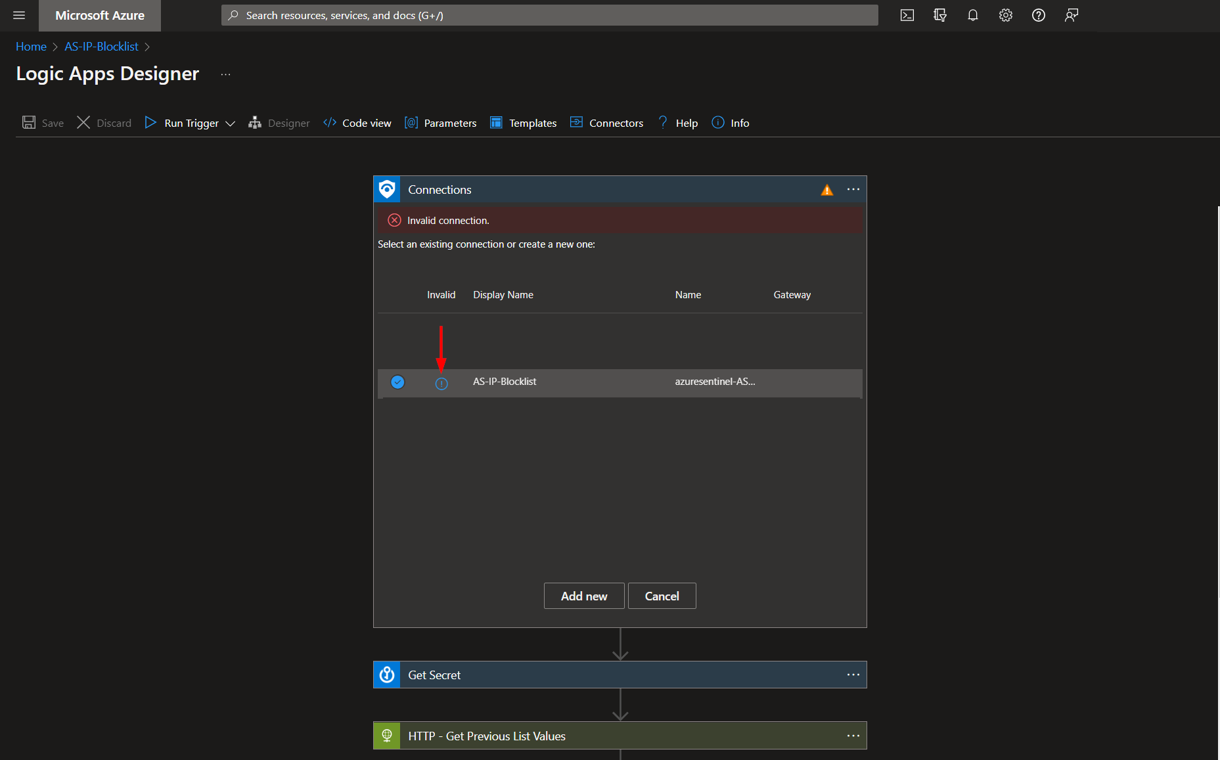This screenshot has height=760, width=1220.
Task: Open the HTTP Get Previous List Values ellipsis
Action: [853, 736]
